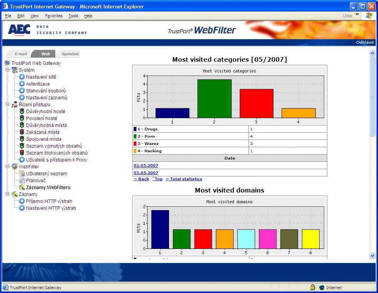This screenshot has height=293, width=378.
Task: Click the red swatch next to 3 - Warez
Action: (x=135, y=143)
